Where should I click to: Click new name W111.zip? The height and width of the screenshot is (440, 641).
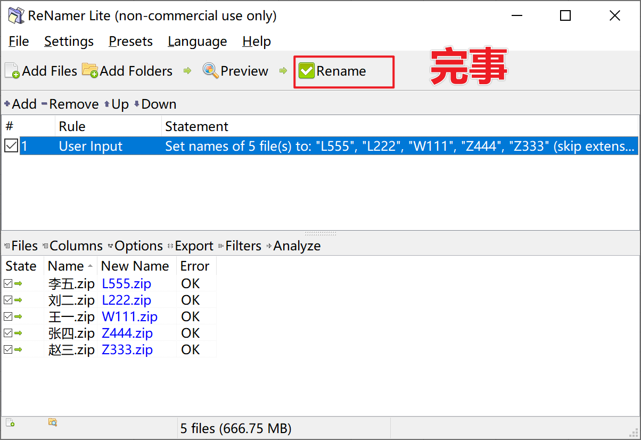130,316
